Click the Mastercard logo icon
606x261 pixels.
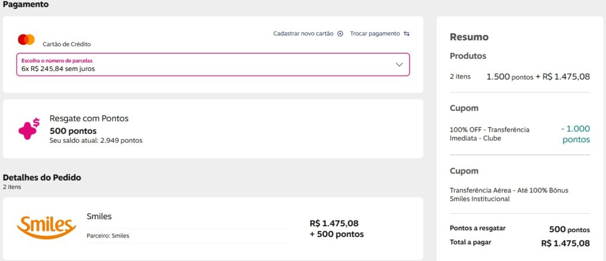tap(26, 40)
